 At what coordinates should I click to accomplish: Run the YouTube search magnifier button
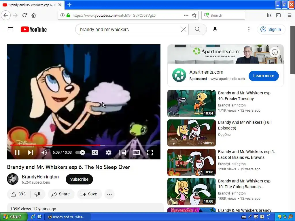[x=198, y=29]
